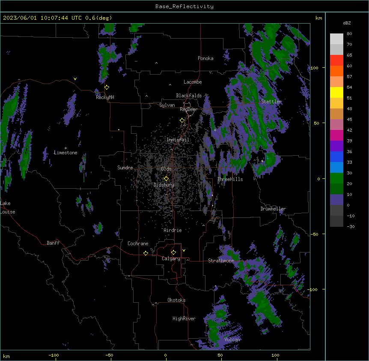Pick the violet 36-39 dBZ legend swatch
This screenshot has height=361, width=369.
point(336,146)
